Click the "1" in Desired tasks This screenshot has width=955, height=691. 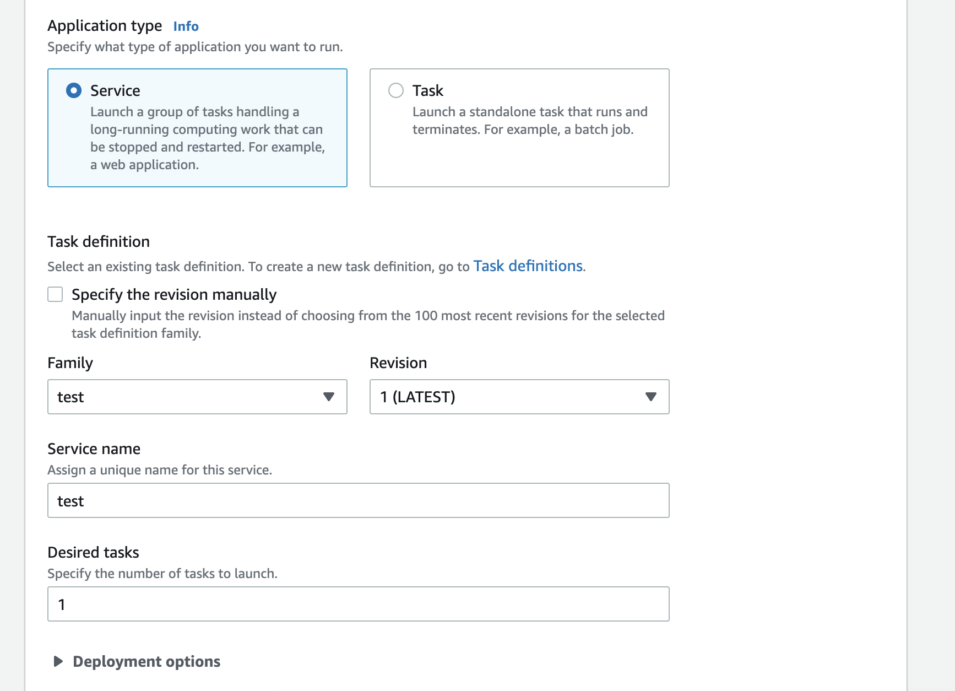(x=62, y=604)
